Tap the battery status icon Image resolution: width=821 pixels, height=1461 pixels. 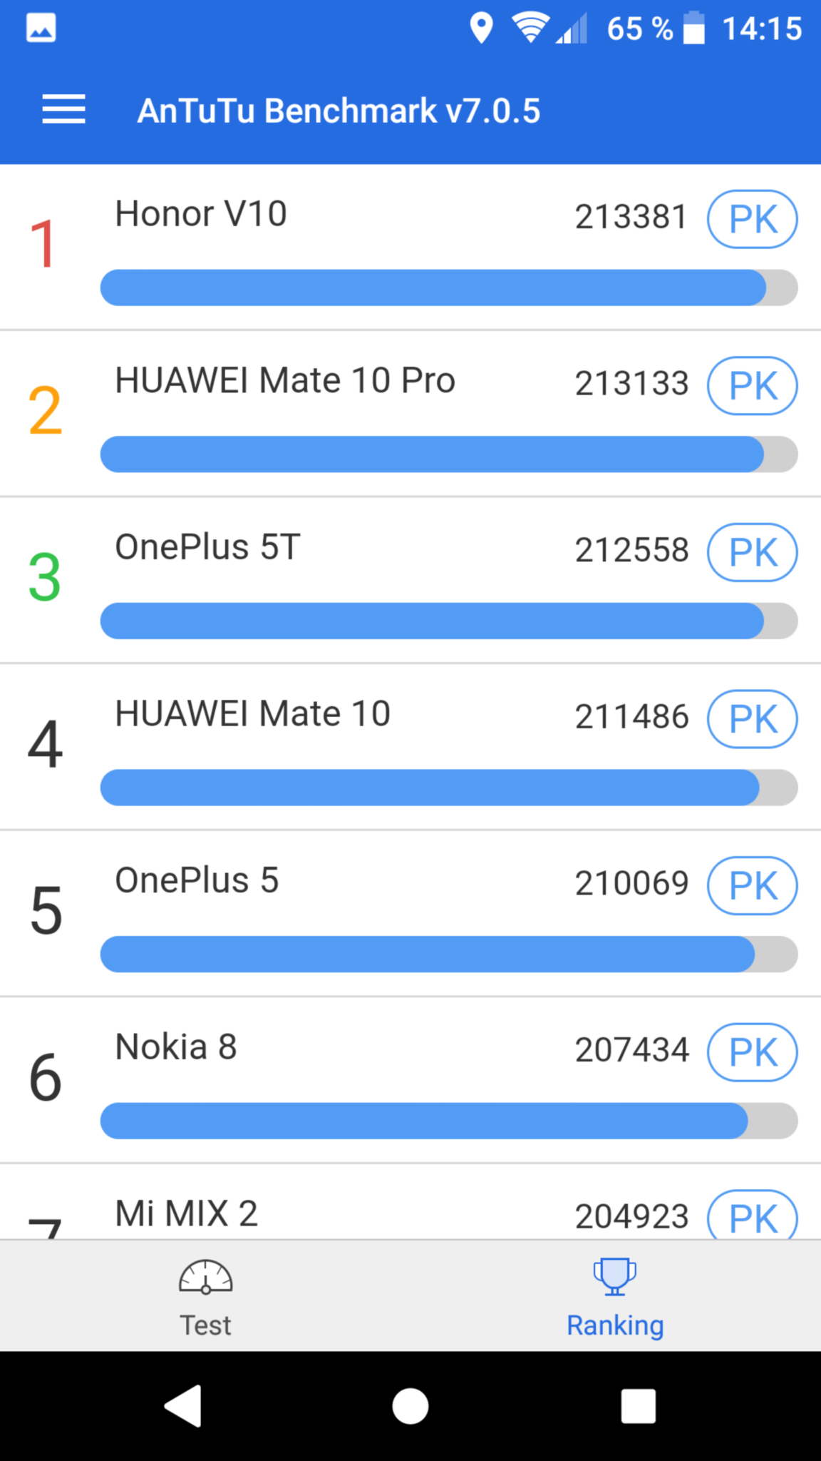coord(693,29)
